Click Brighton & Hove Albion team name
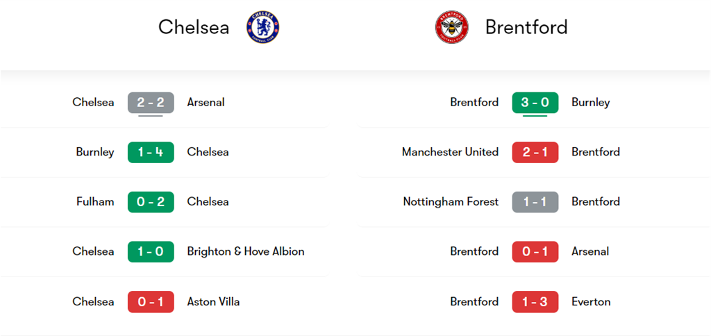 pos(246,251)
